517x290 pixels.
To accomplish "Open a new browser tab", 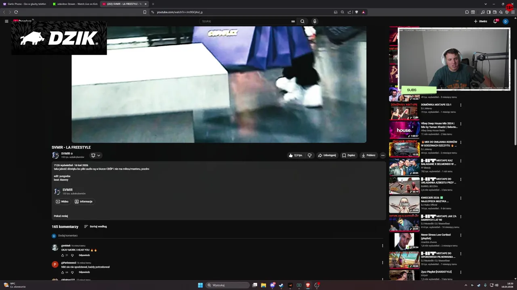I will point(153,4).
